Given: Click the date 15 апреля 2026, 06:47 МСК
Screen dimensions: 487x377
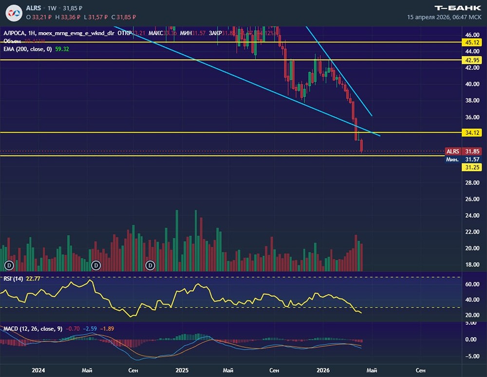Looking at the screenshot, I should pyautogui.click(x=444, y=17).
